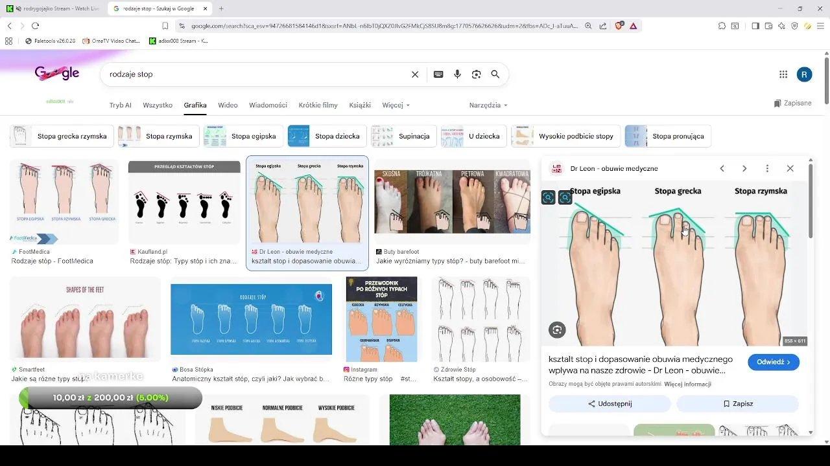Switch to the Krótkie filmy tab
This screenshot has height=466, width=830.
pos(318,105)
